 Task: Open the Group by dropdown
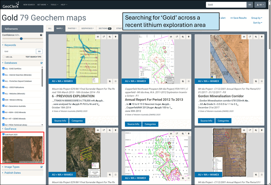tap(256, 18)
